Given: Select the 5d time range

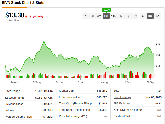Looking at the screenshot, I should point(92,16).
